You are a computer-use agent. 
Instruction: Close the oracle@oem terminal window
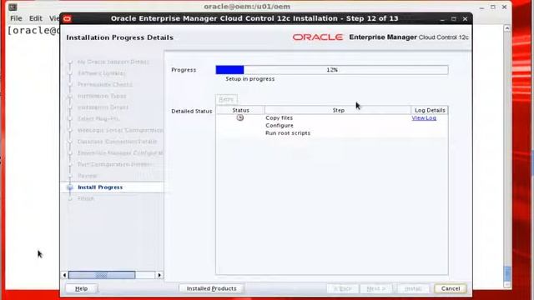point(504,7)
